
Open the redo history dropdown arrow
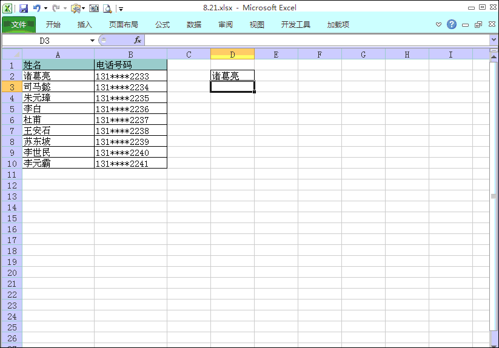click(65, 8)
